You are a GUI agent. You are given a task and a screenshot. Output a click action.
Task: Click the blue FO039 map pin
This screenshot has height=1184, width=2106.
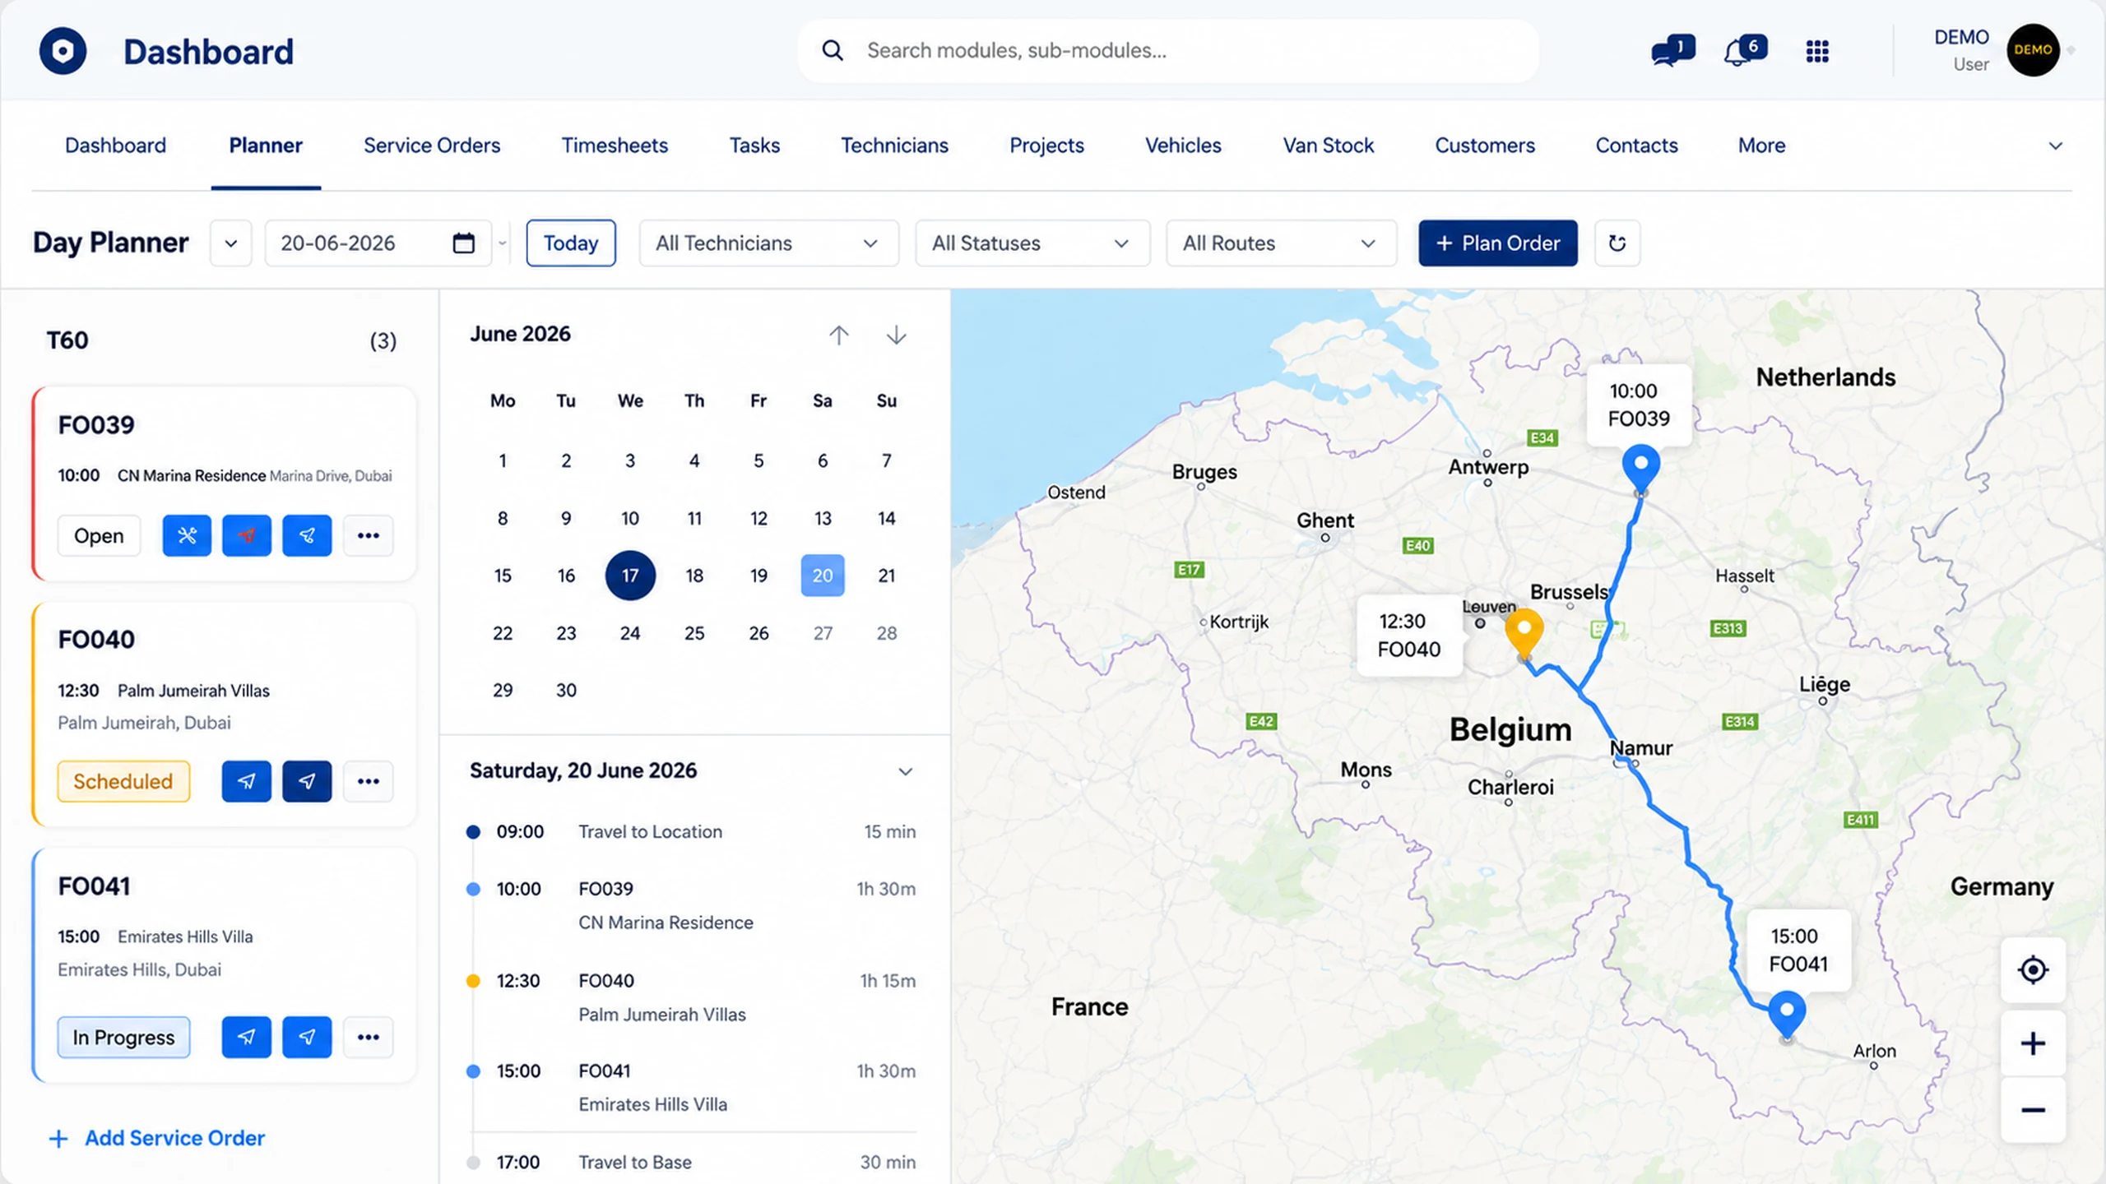point(1640,467)
